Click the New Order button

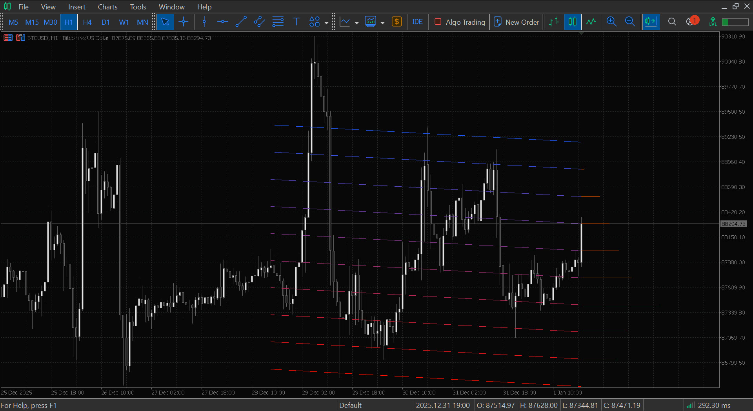pos(516,22)
